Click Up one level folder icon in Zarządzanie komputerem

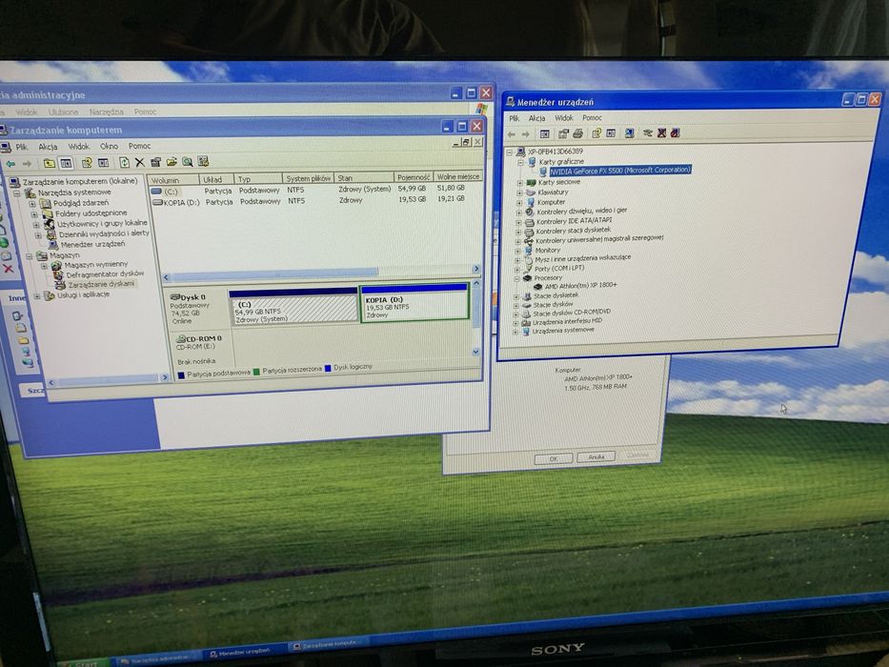click(50, 163)
